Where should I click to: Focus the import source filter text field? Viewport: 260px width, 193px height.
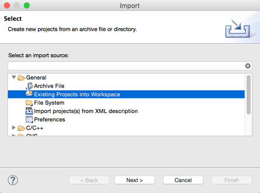(x=126, y=66)
